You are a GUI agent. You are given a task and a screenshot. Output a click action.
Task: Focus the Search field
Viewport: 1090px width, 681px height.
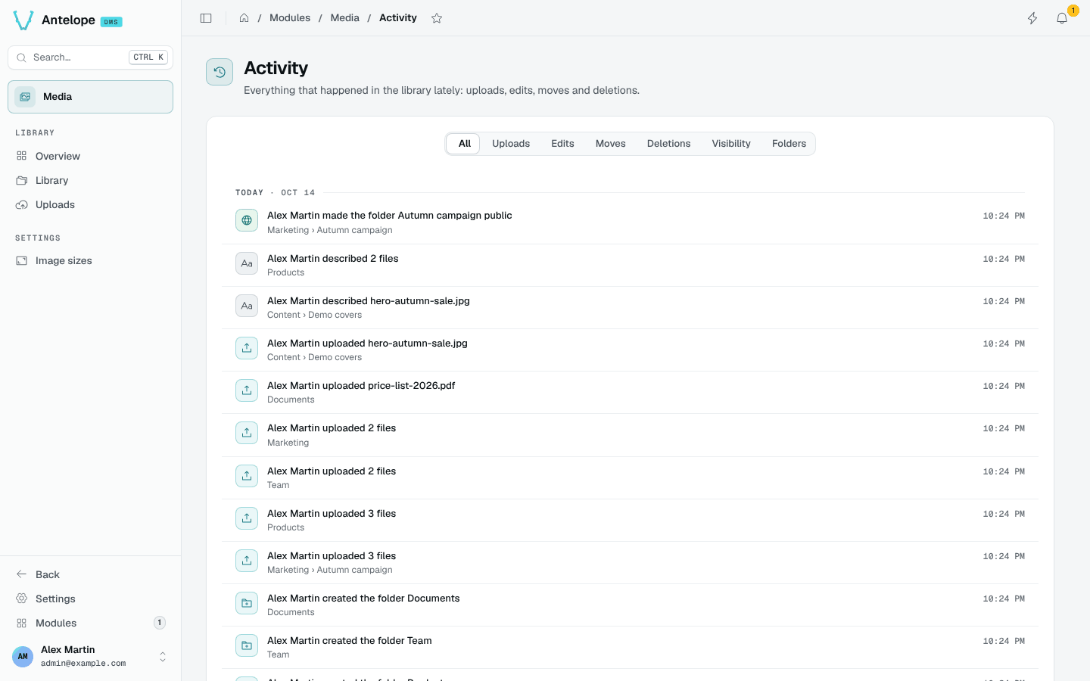coord(90,58)
